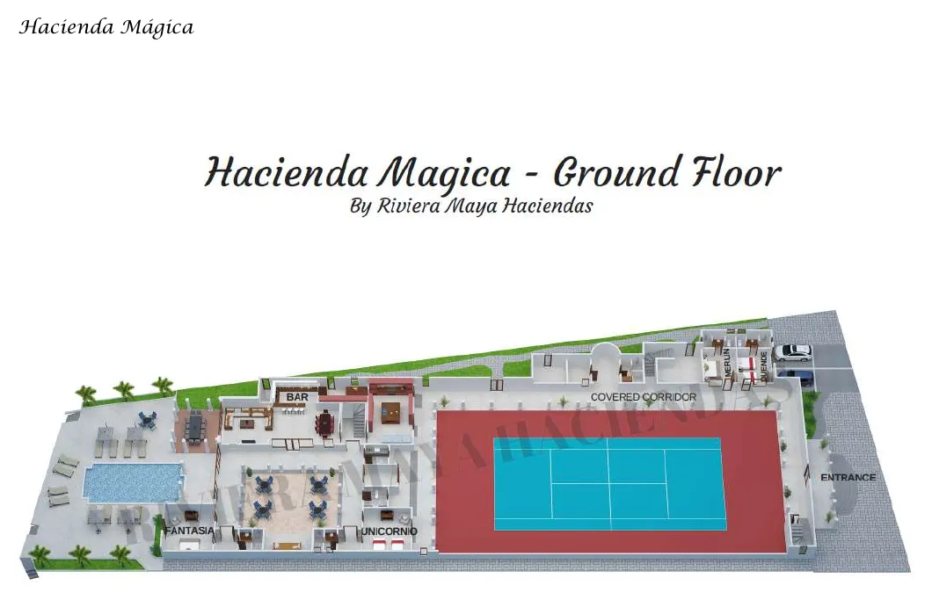Click the 'Hacienda Magica - Ground Floor' title

pos(492,172)
